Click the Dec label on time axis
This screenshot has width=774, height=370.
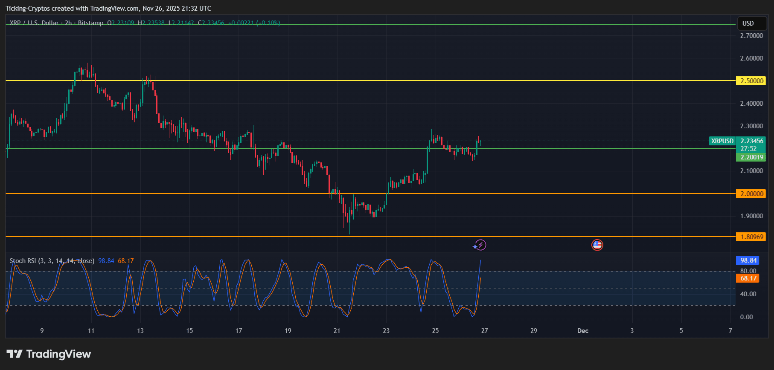[582, 331]
